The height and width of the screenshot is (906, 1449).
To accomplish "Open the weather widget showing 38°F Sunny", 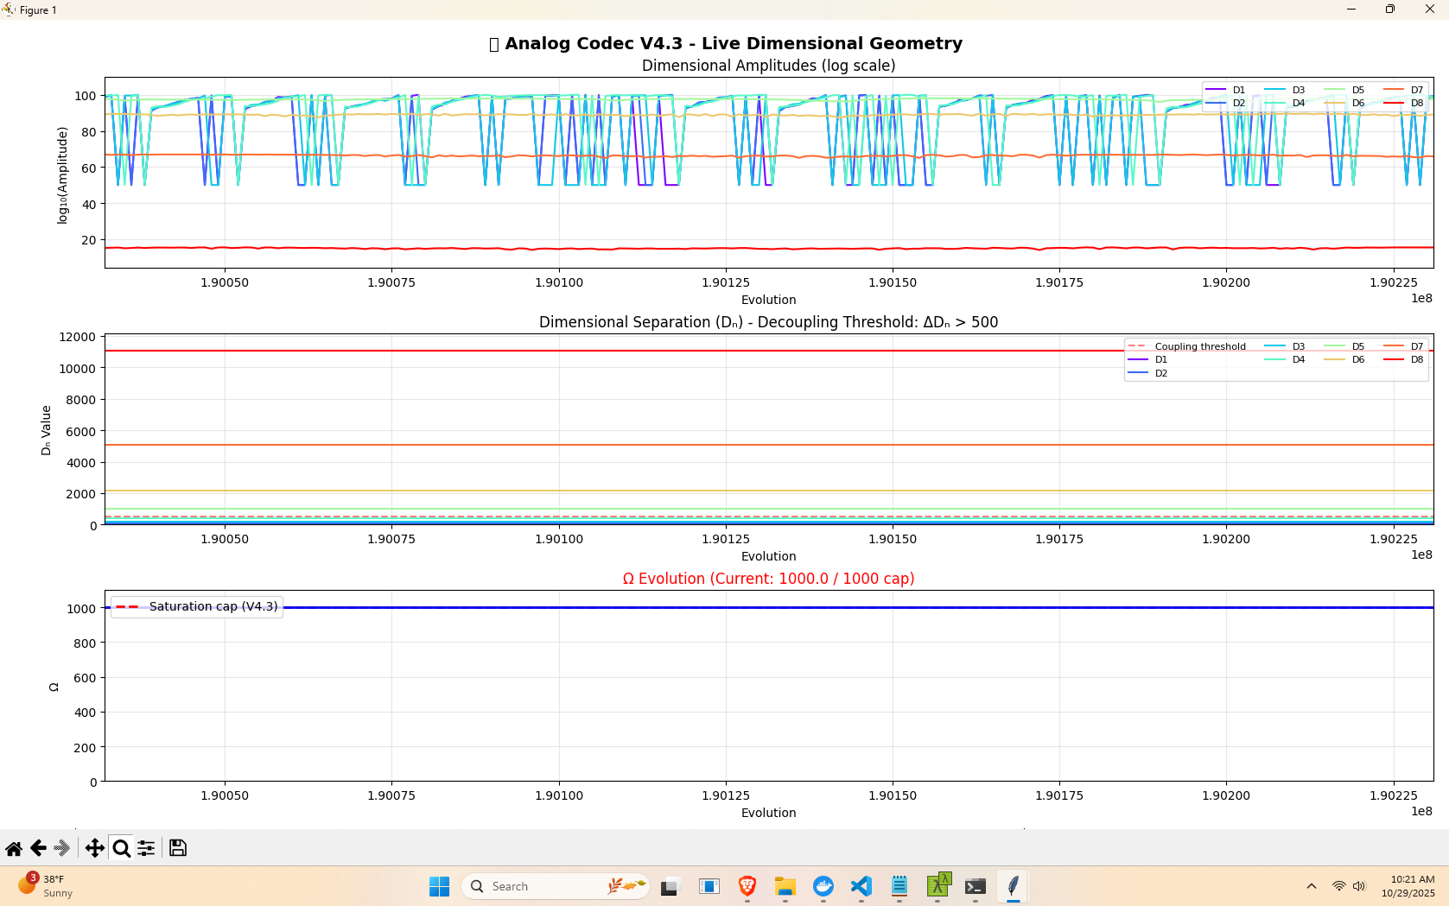I will 45,886.
